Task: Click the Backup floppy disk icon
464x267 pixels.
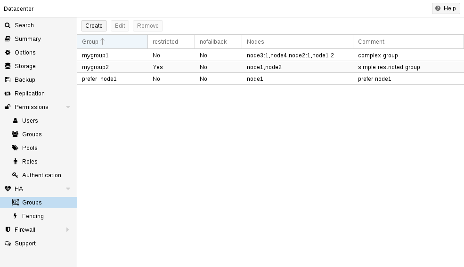Action: (x=8, y=80)
